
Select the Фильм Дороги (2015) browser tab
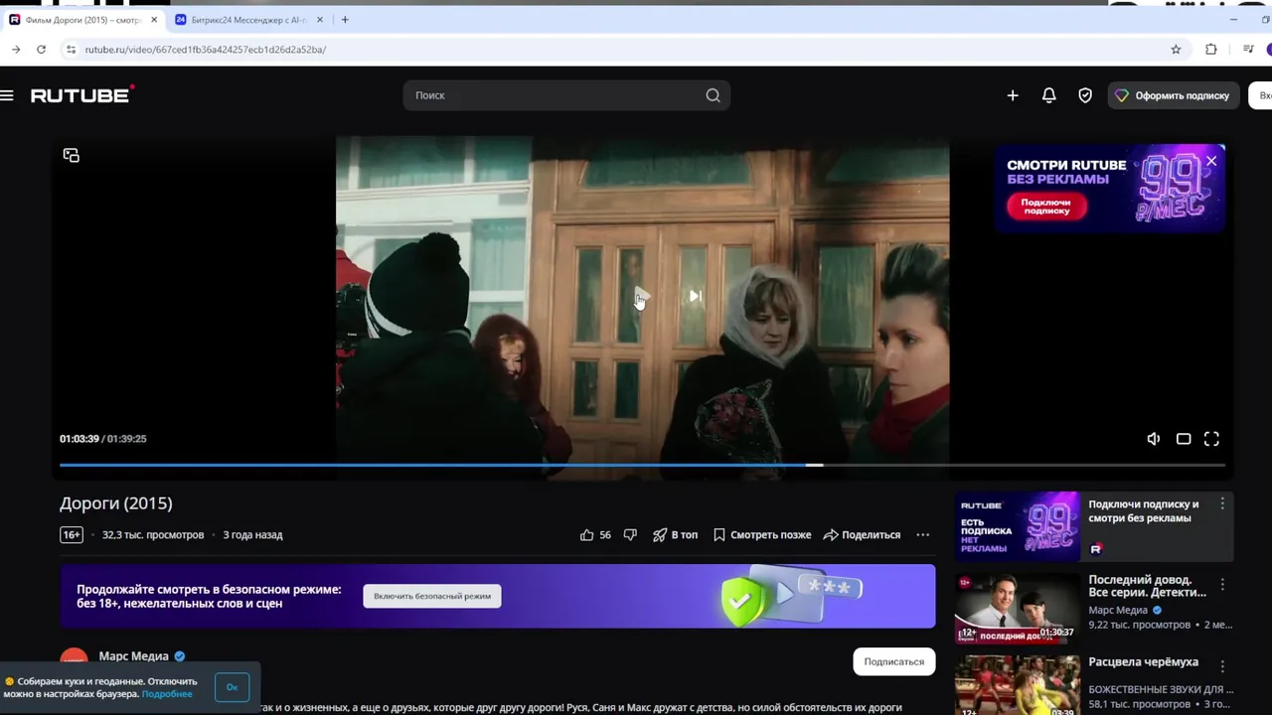click(x=84, y=20)
